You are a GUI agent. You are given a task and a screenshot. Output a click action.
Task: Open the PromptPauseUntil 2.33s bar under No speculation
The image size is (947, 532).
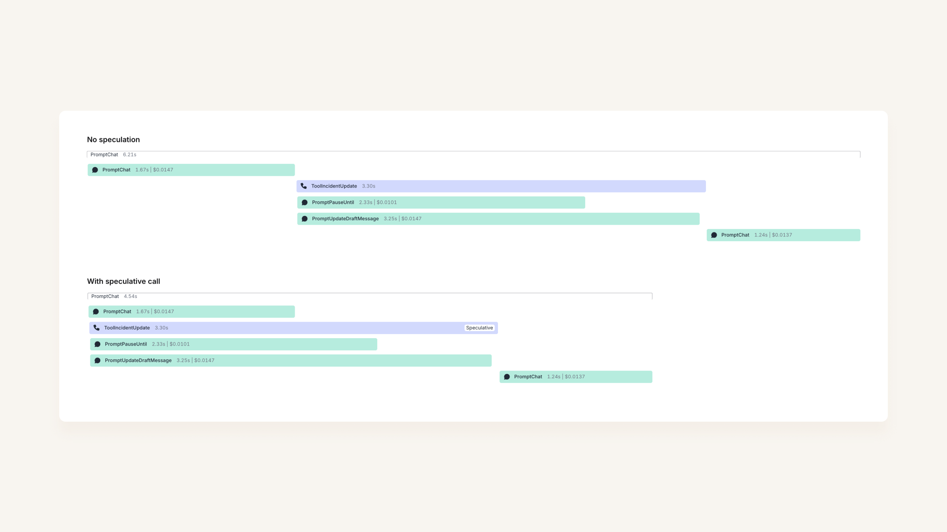441,203
